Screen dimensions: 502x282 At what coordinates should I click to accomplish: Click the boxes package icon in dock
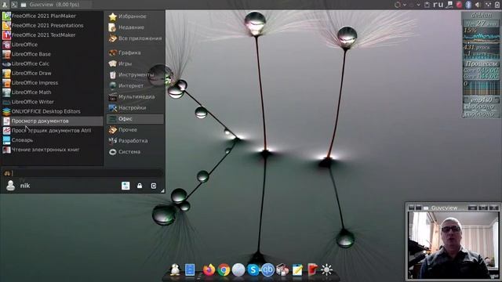click(282, 269)
